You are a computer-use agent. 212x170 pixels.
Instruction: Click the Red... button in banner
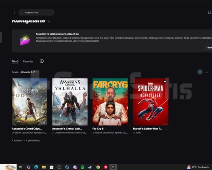[x=209, y=47]
